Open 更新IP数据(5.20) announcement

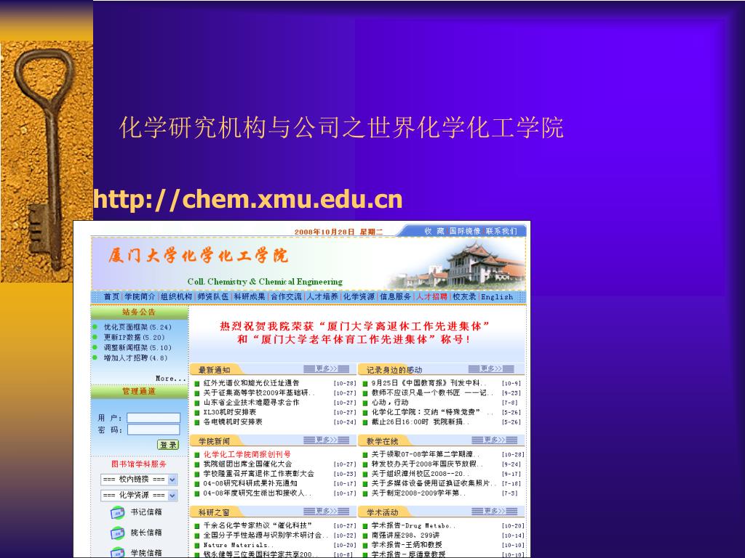134,337
